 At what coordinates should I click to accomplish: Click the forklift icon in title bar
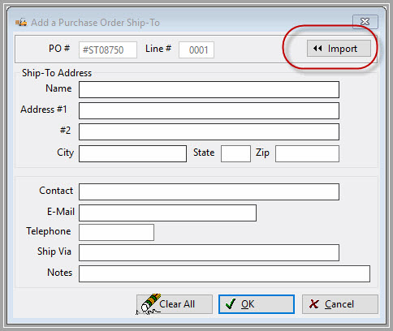(x=21, y=22)
